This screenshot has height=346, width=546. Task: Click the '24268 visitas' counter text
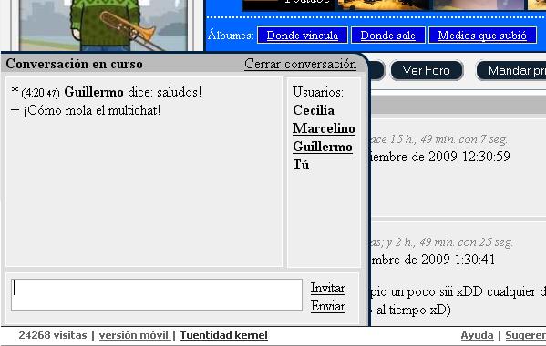coord(53,335)
